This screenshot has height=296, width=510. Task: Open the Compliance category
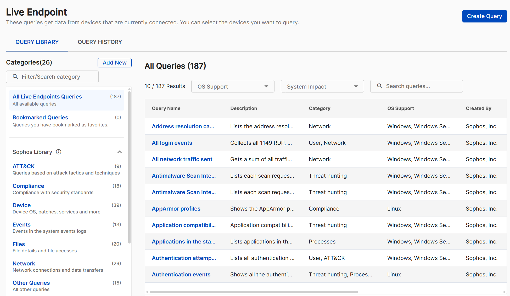tap(67, 189)
